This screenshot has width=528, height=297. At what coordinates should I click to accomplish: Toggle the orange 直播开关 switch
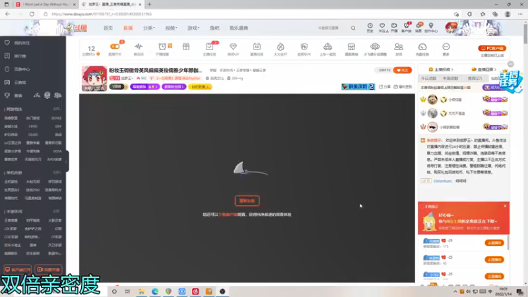tap(115, 46)
